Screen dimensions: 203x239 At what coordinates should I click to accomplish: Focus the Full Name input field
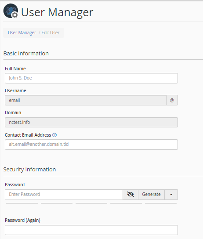91,78
